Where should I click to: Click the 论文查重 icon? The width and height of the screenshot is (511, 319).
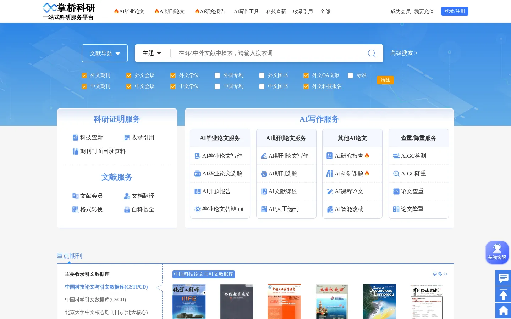coord(396,191)
